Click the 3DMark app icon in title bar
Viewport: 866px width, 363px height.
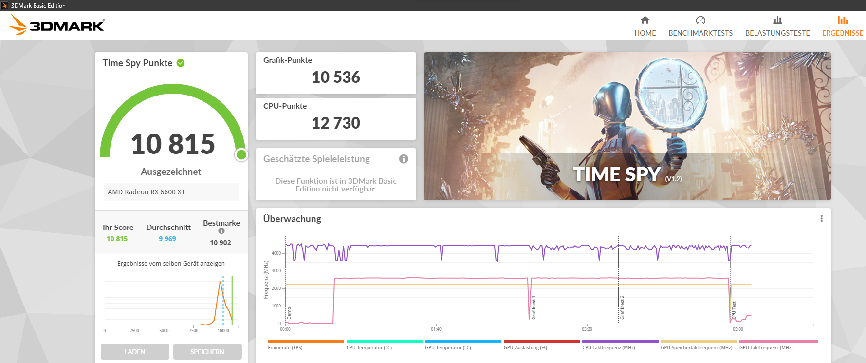coord(4,5)
